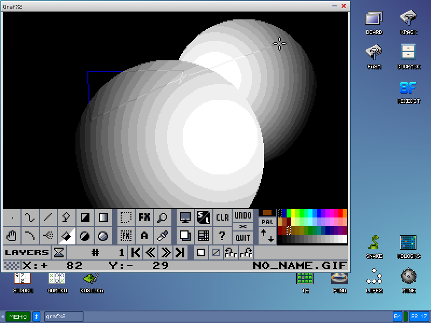
Task: Activate the Spray tool
Action: (x=48, y=235)
